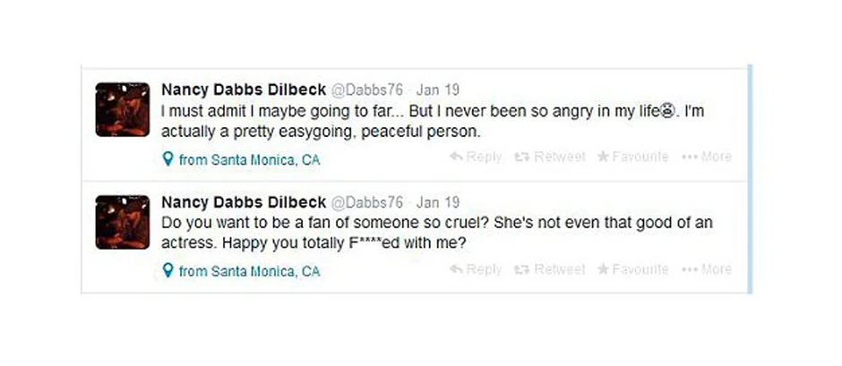The width and height of the screenshot is (842, 366).
Task: Click Nancy Dabbs Dilbeck name on second tweet
Action: click(243, 201)
